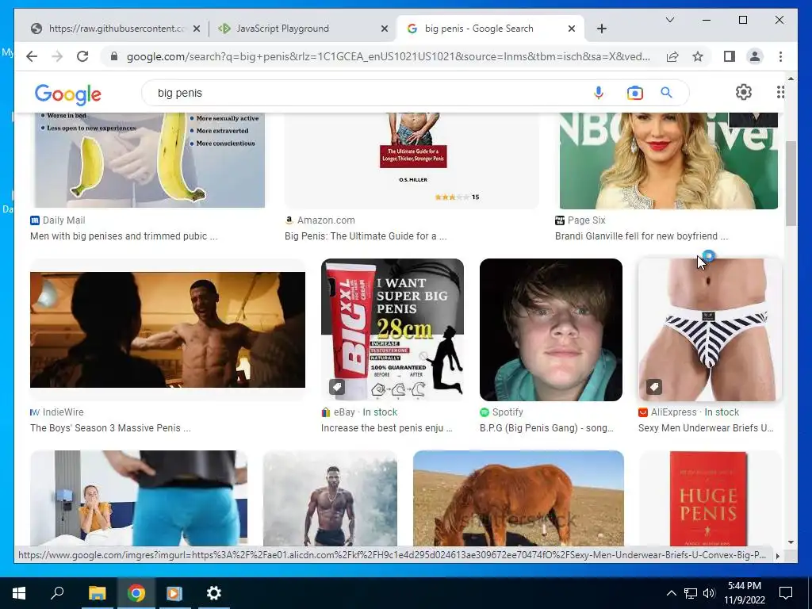The width and height of the screenshot is (812, 609).
Task: Open The Boys' Season 3 caption
Action: tap(110, 428)
